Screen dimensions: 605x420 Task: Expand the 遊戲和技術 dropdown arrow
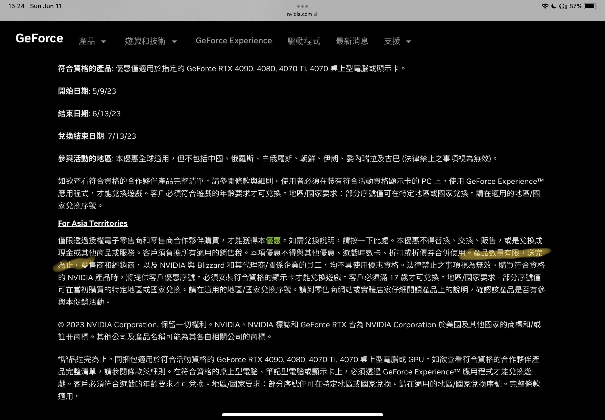click(x=174, y=41)
